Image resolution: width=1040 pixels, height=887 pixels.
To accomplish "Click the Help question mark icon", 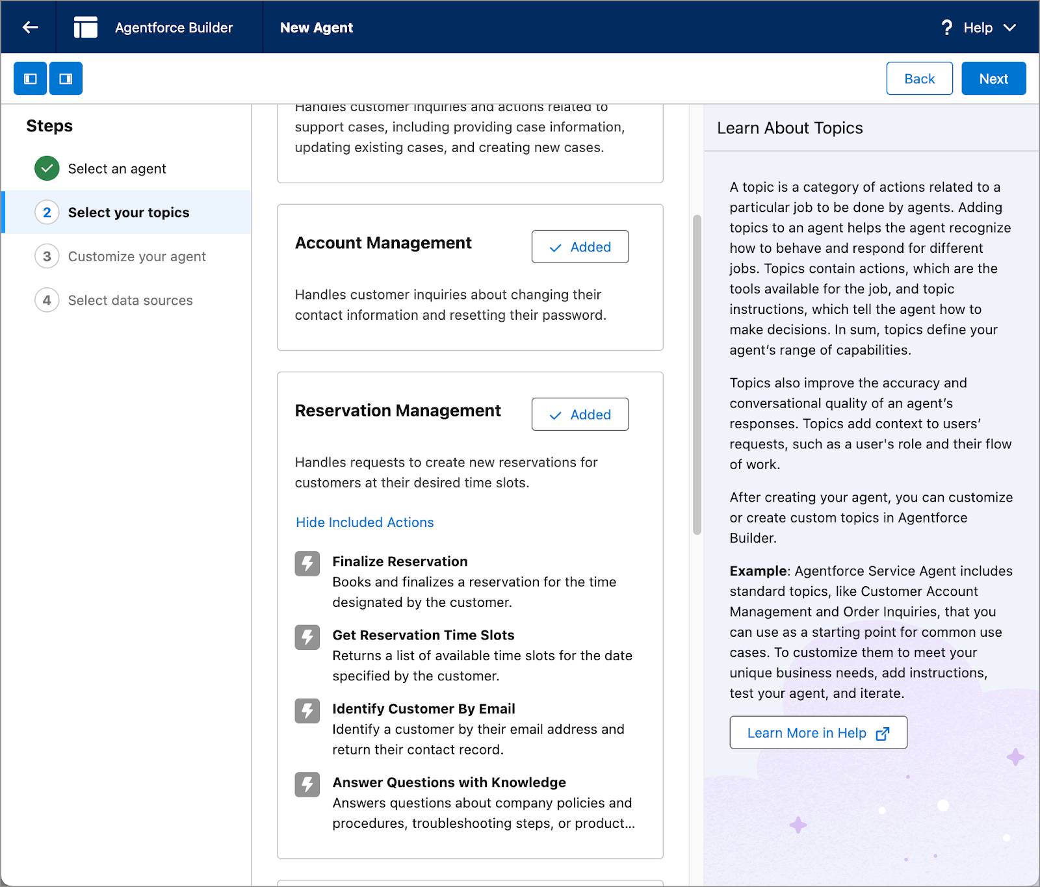I will [946, 27].
